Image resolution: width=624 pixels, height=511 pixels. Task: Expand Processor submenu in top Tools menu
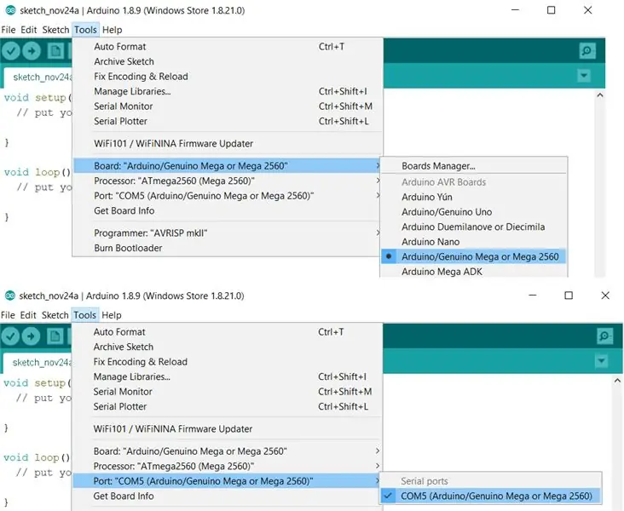(x=228, y=181)
